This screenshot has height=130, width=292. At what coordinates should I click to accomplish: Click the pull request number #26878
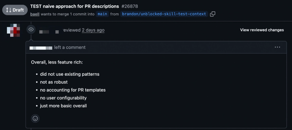[x=130, y=6]
